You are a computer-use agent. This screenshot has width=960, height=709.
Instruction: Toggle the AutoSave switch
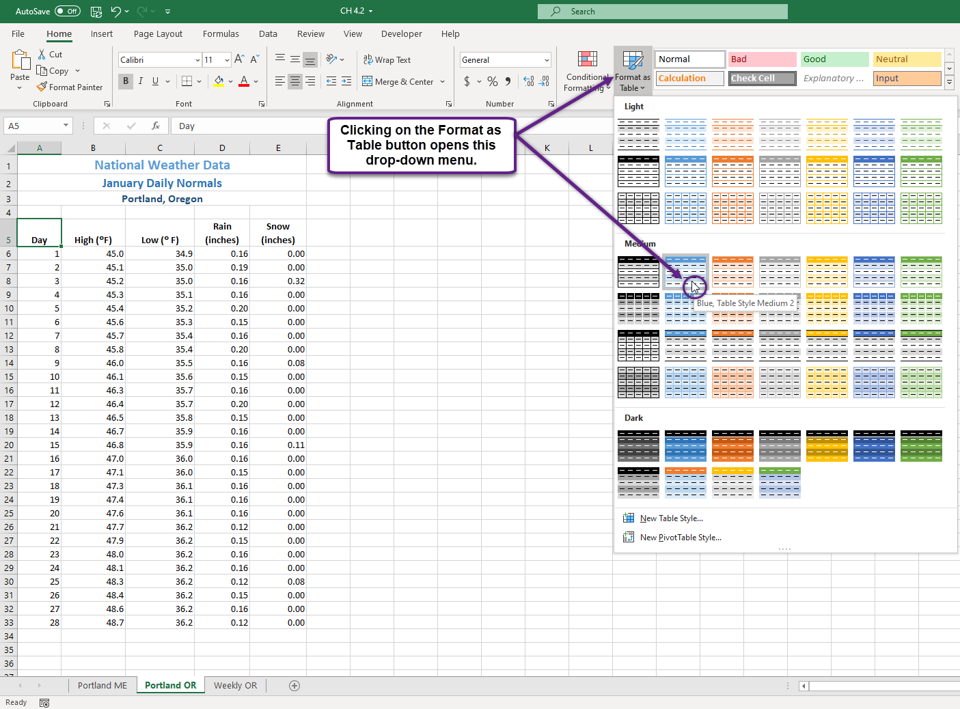coord(67,11)
